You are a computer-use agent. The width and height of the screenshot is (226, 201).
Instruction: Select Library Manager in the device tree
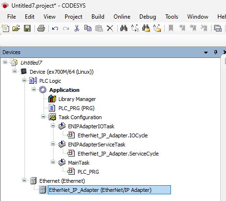pos(77,99)
